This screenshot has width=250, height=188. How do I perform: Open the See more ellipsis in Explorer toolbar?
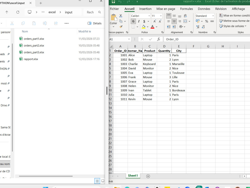(66, 23)
